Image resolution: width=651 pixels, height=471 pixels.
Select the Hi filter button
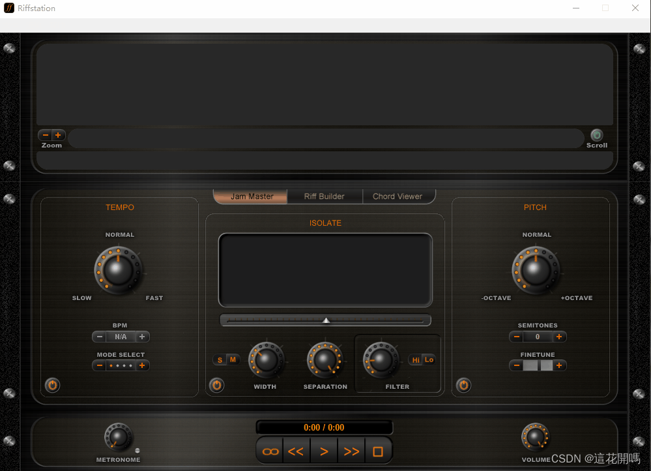tap(416, 359)
